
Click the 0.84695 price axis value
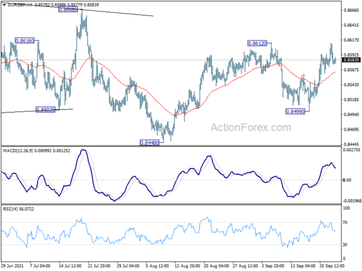351,129
